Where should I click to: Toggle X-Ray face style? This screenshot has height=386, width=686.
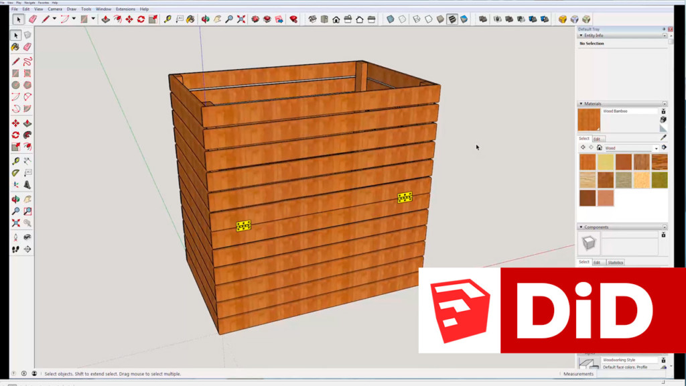391,19
